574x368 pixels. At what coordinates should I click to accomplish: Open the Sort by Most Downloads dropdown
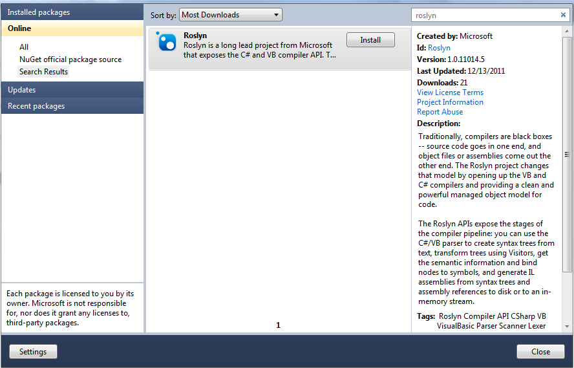click(x=231, y=15)
